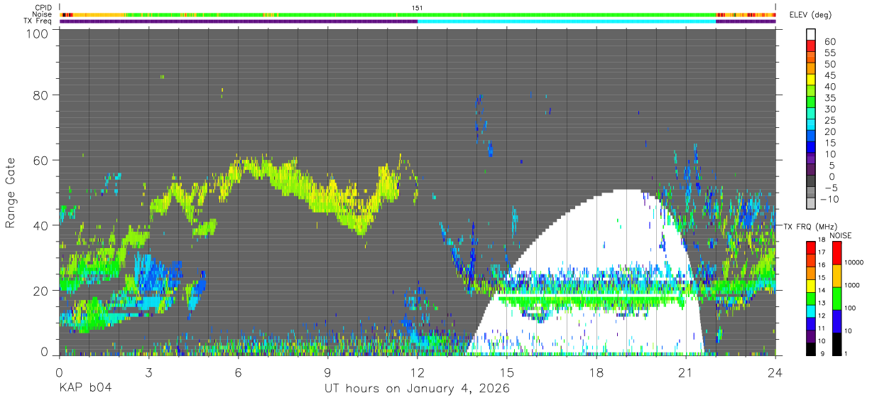872x403 pixels.
Task: Click the yellow 14–15 MHz TX FRQ swatch
Action: click(x=811, y=284)
